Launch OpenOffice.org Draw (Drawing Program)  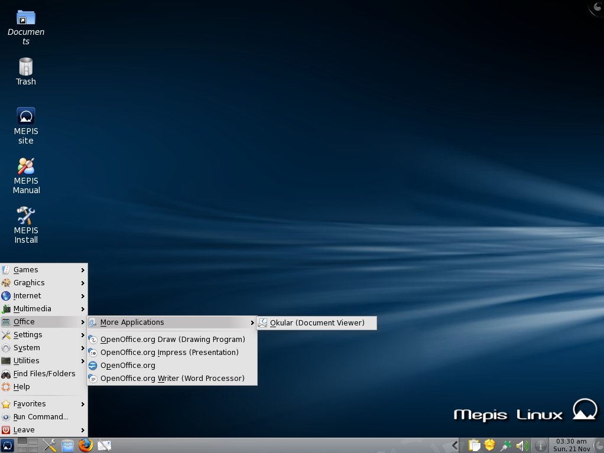click(172, 340)
